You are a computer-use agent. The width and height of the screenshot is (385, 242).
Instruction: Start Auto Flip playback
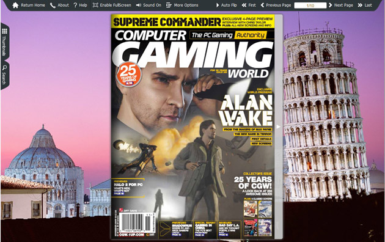click(218, 5)
